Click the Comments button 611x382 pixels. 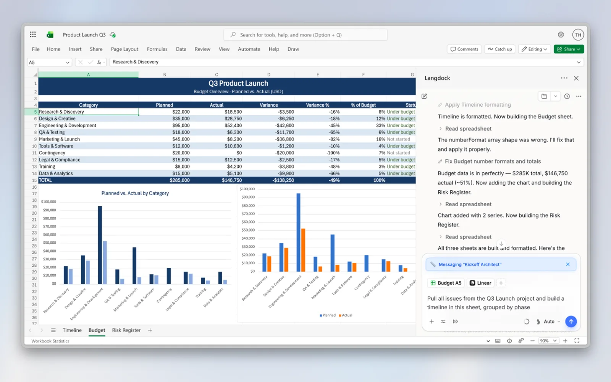click(x=464, y=49)
